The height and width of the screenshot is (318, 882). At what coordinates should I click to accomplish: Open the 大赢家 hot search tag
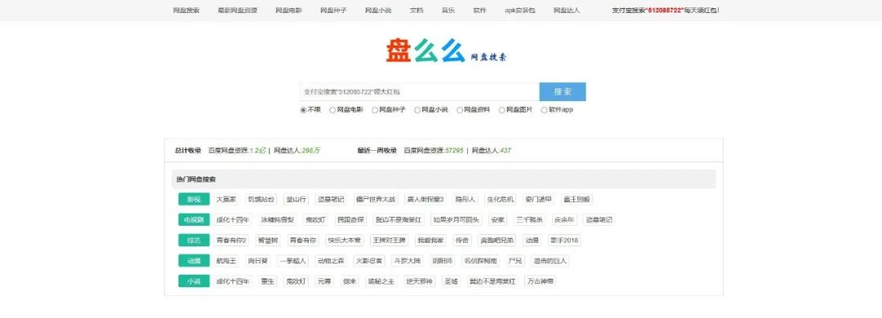pyautogui.click(x=226, y=200)
